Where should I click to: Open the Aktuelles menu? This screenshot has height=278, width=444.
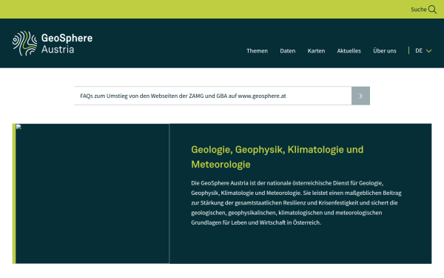(349, 50)
